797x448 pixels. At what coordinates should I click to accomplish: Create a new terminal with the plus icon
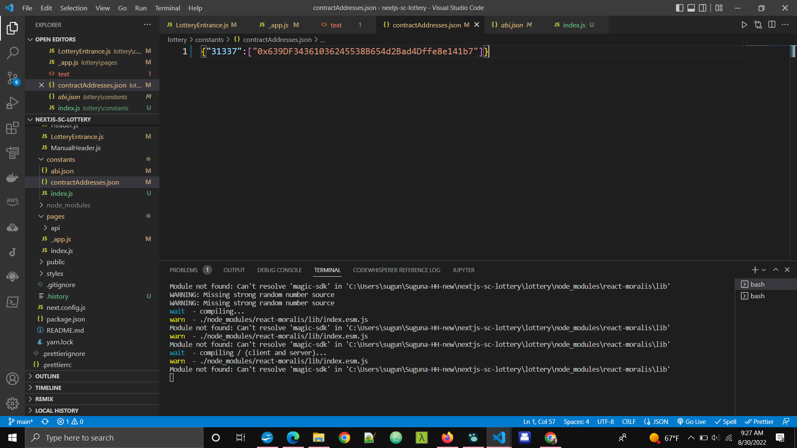(755, 270)
